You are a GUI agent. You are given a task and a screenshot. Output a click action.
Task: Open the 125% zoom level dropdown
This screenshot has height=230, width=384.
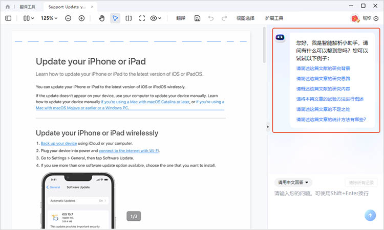click(x=49, y=18)
